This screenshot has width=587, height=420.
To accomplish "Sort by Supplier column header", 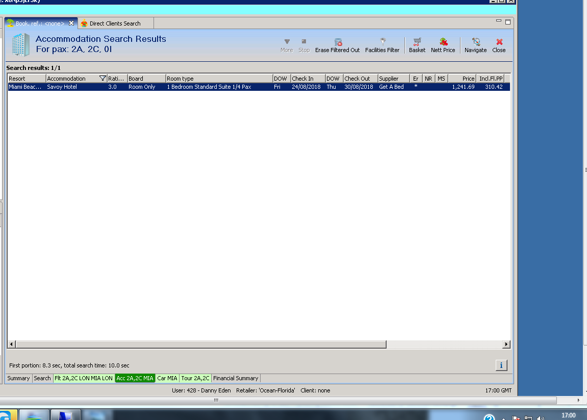I will (x=393, y=78).
